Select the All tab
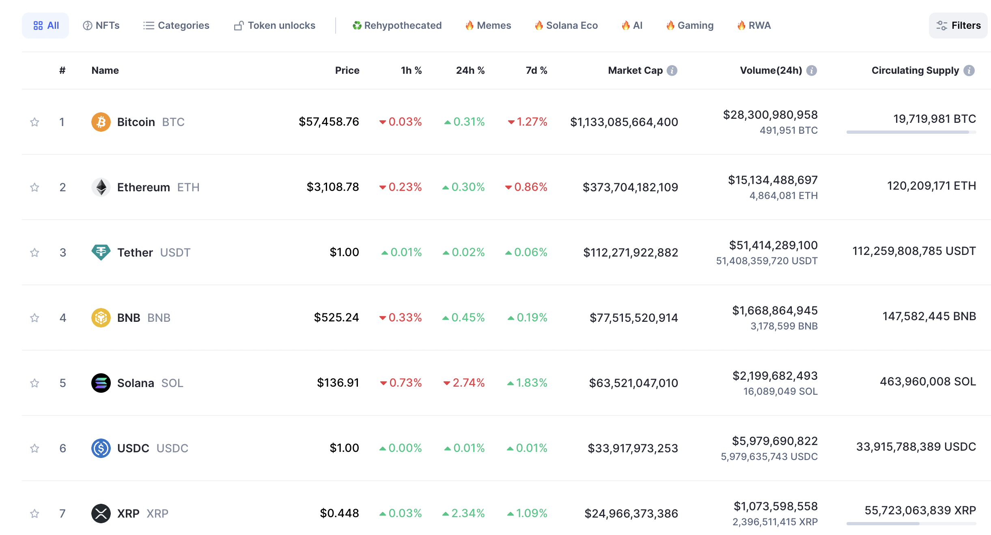Image resolution: width=991 pixels, height=535 pixels. point(45,26)
